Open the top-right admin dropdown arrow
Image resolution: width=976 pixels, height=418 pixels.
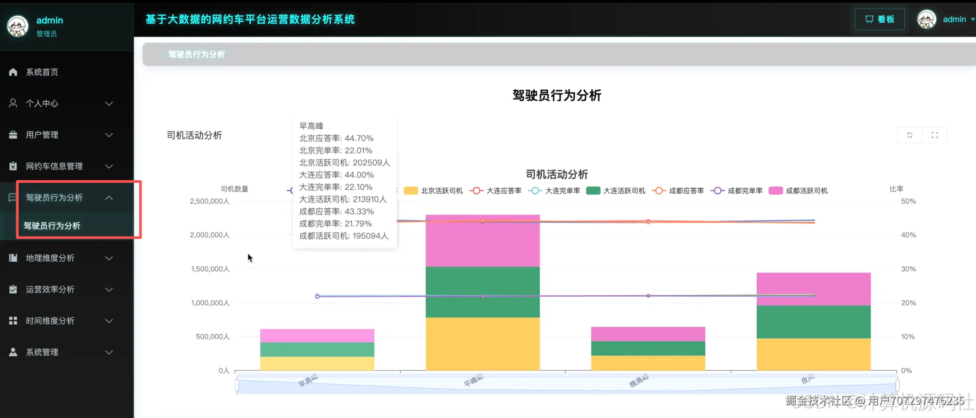pos(972,19)
